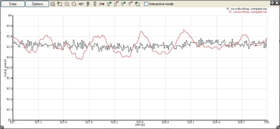The height and width of the screenshot is (129, 280).
Task: Pan the plot right with arrow icon
Action: coord(102,4)
